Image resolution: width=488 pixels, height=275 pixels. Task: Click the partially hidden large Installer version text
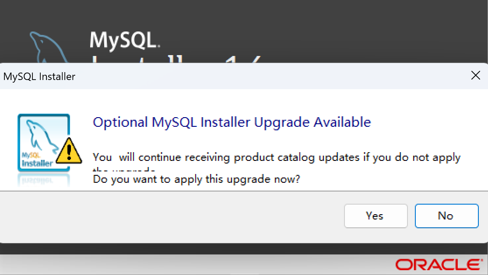175,60
